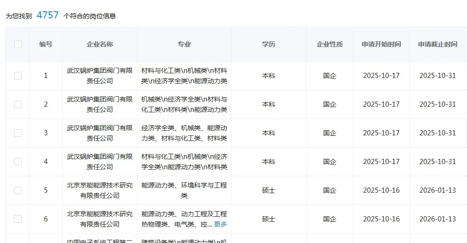
Task: Click the 4757 result count number
Action: [47, 15]
